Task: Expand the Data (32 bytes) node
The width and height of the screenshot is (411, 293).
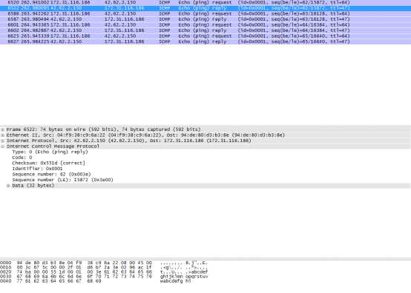Action: (8, 186)
